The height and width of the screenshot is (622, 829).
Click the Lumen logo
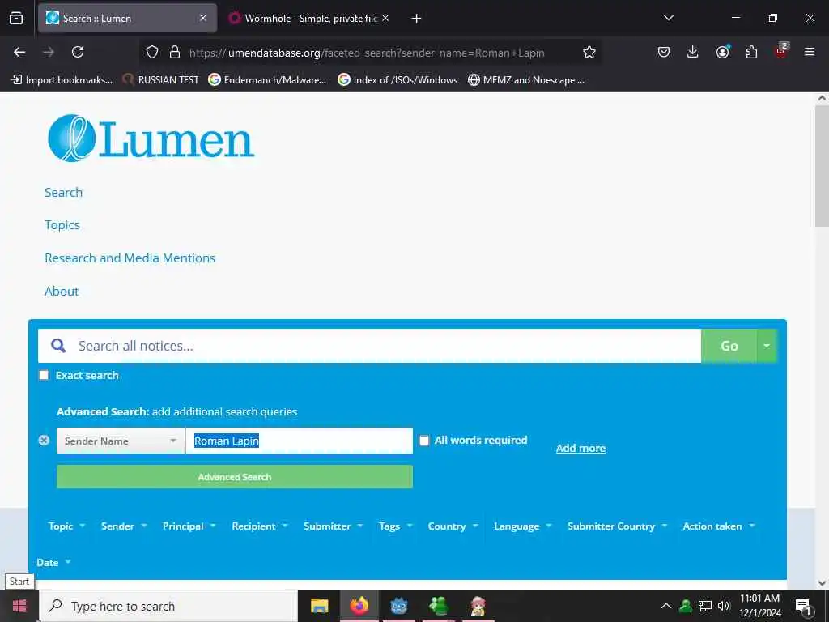coord(151,138)
